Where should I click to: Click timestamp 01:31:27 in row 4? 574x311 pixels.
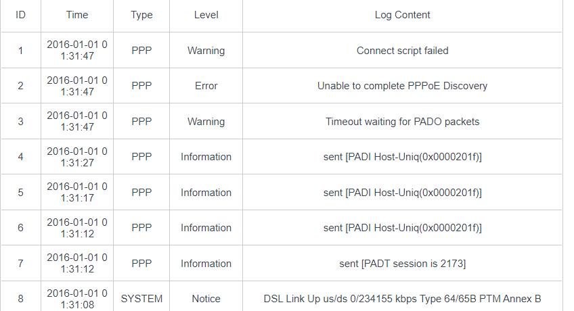[77, 157]
